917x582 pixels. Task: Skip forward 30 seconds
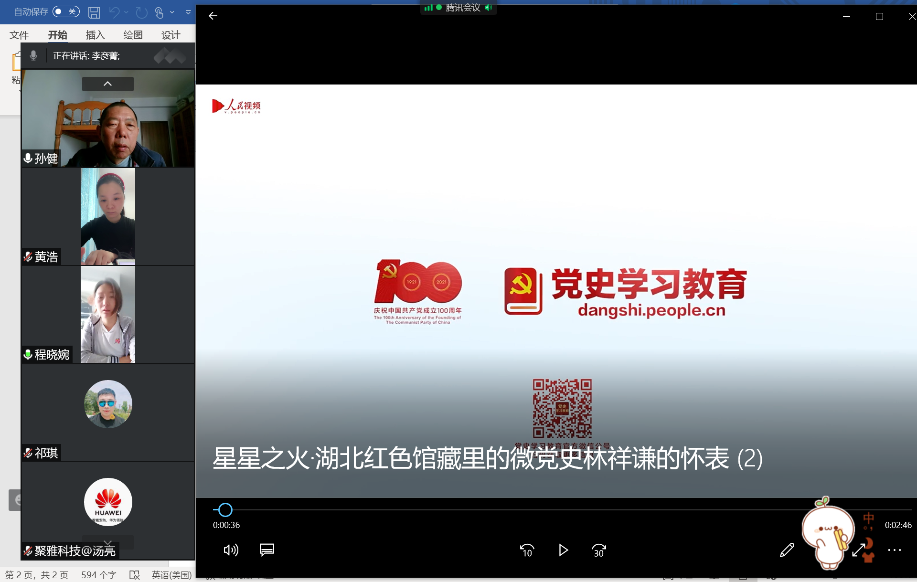pyautogui.click(x=598, y=550)
